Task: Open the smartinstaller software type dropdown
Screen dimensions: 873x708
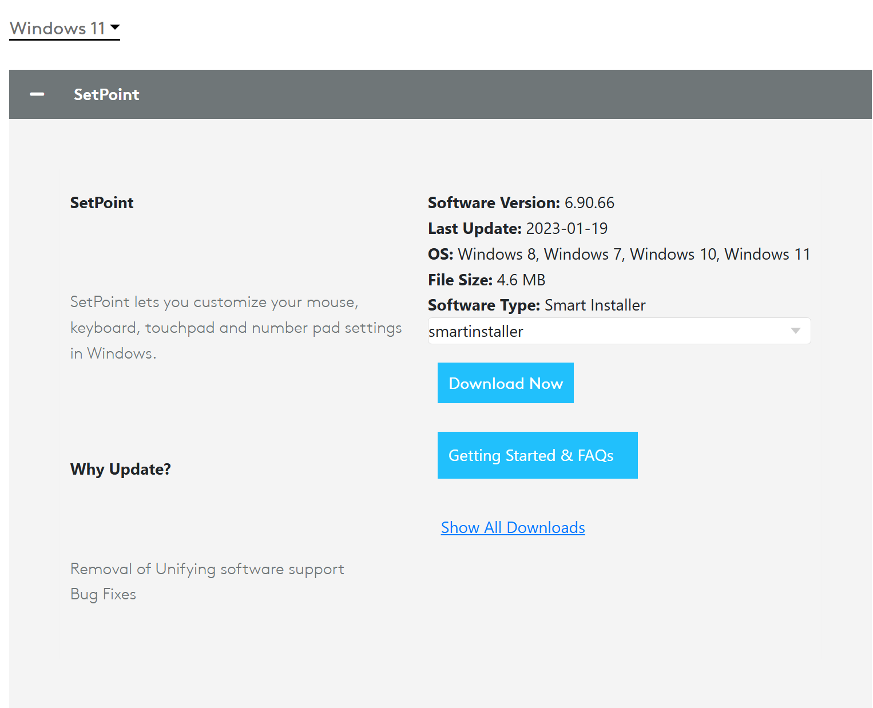Action: click(x=619, y=331)
